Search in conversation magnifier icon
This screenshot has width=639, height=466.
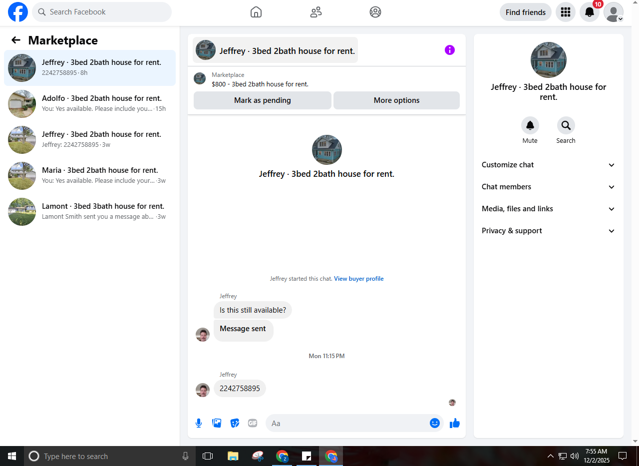pyautogui.click(x=566, y=125)
